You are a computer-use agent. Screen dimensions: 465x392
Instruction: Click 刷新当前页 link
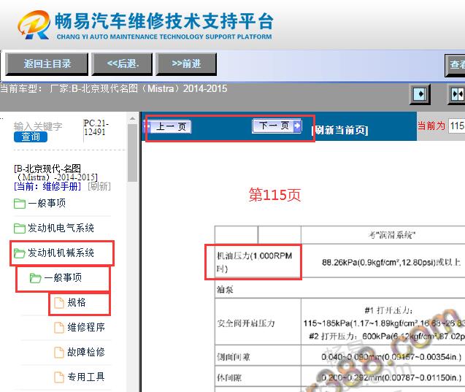tap(340, 130)
